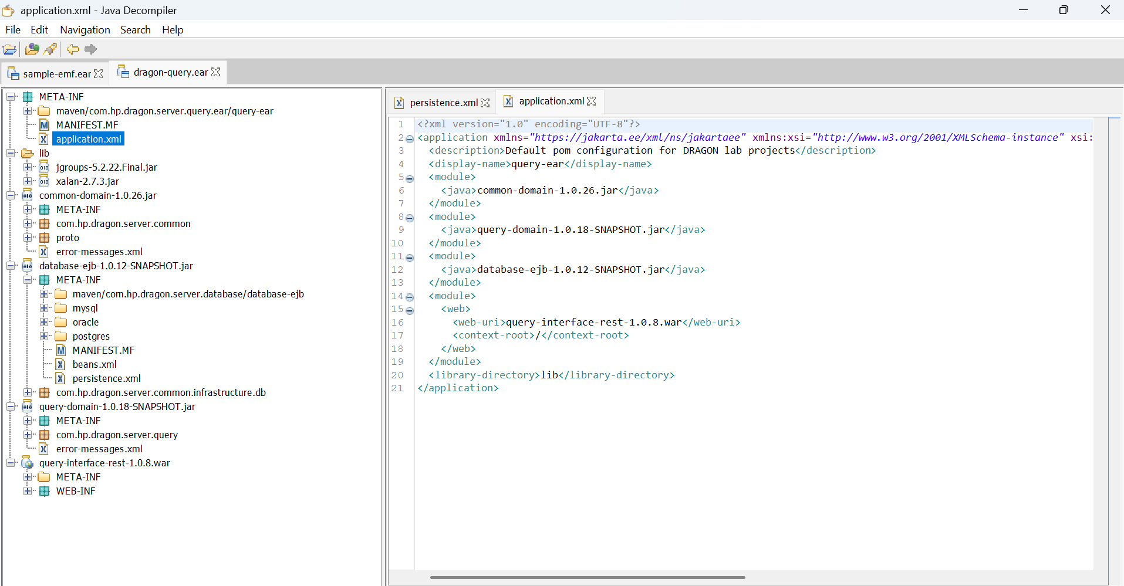Fold the application element at line 2
The height and width of the screenshot is (586, 1124).
click(410, 138)
